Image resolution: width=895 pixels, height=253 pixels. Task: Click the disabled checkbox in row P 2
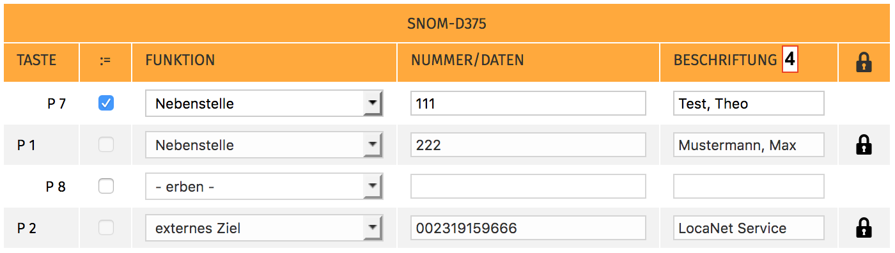[x=106, y=227]
